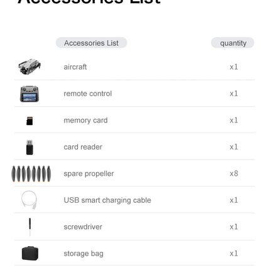Screen dimensions: 270x270
Task: Select the screwdriver icon
Action: point(30,227)
